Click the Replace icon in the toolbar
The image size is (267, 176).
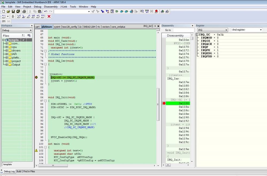(107, 11)
